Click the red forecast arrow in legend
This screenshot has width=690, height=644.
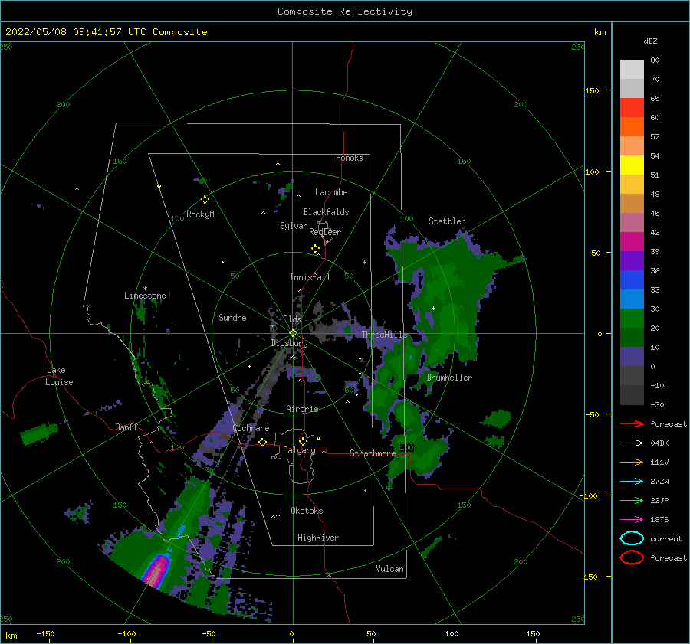click(x=632, y=423)
